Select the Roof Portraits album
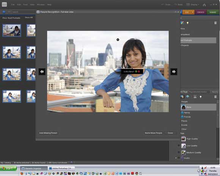220x176 pixels. click(x=198, y=40)
